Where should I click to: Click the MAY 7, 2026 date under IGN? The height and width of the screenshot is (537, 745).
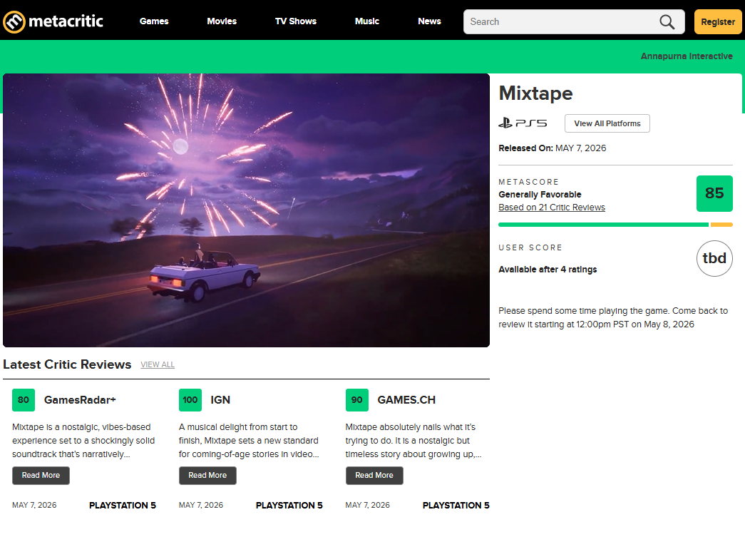tap(201, 505)
